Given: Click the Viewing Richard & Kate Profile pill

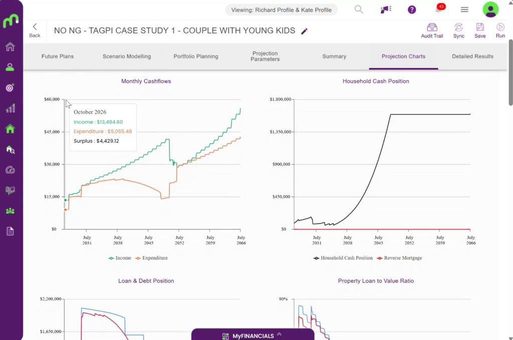Looking at the screenshot, I should pyautogui.click(x=282, y=10).
